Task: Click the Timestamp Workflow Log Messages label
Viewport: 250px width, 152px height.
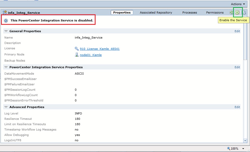Action: pos(30,129)
